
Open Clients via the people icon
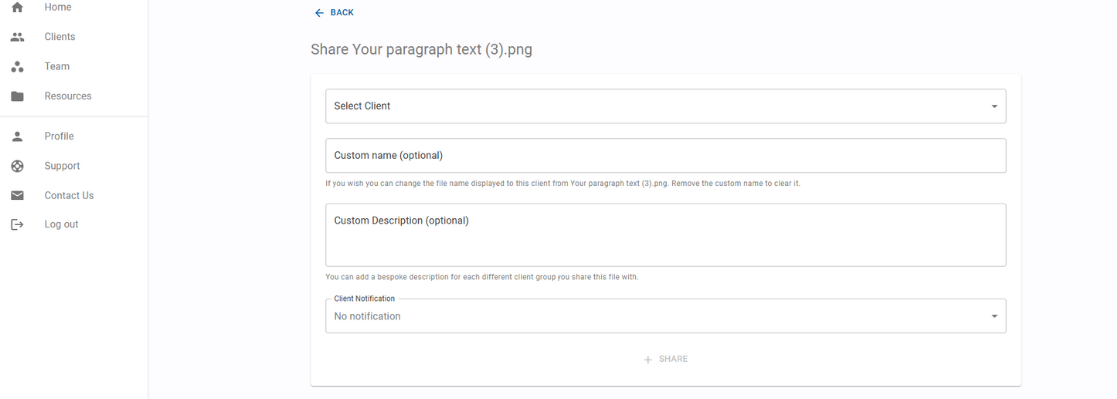[x=17, y=36]
